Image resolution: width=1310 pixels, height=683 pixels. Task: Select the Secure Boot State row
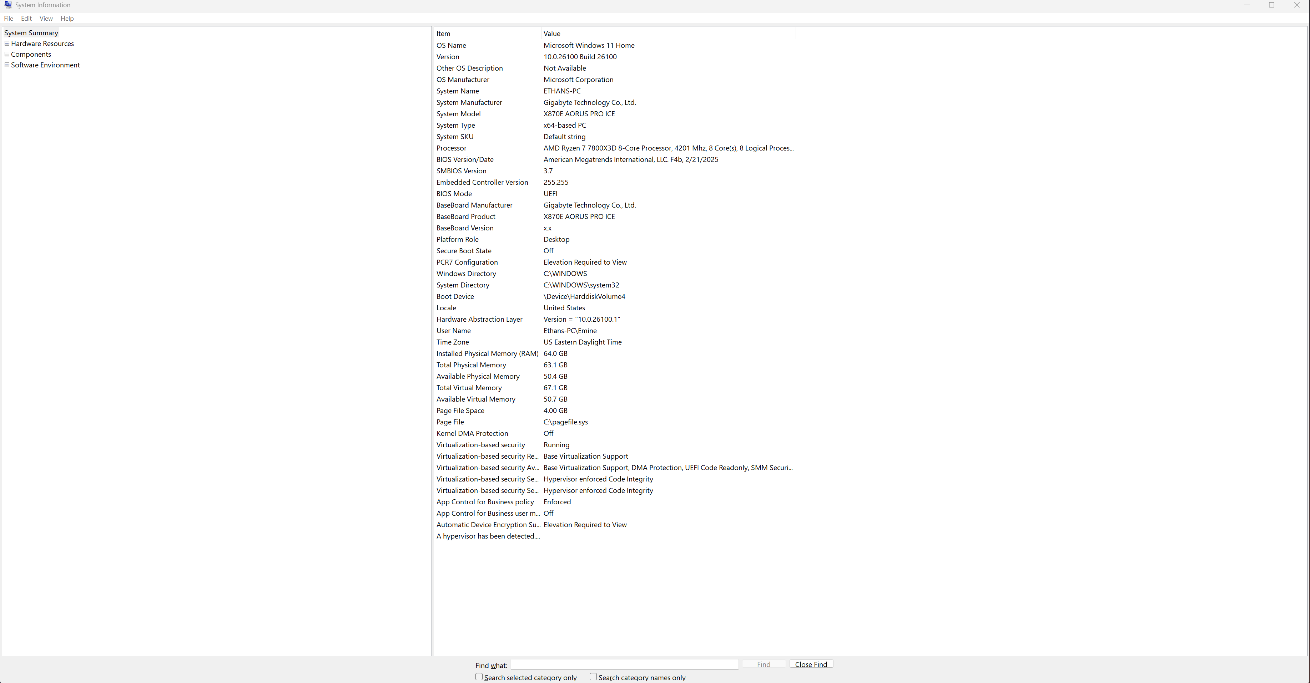coord(615,251)
